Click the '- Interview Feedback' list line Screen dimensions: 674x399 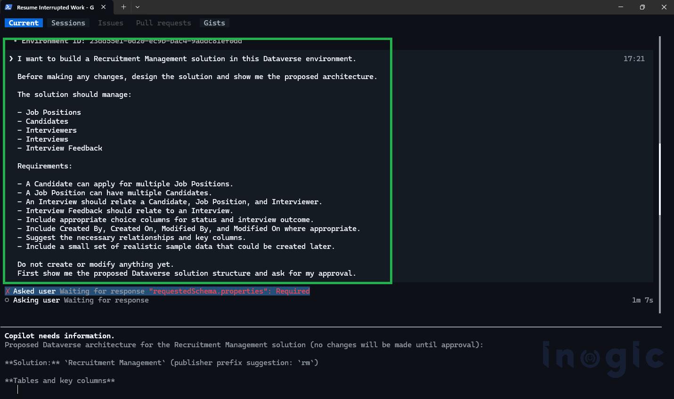60,148
